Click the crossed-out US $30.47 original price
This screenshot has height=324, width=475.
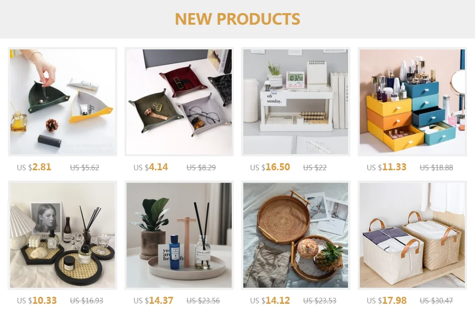click(x=436, y=301)
